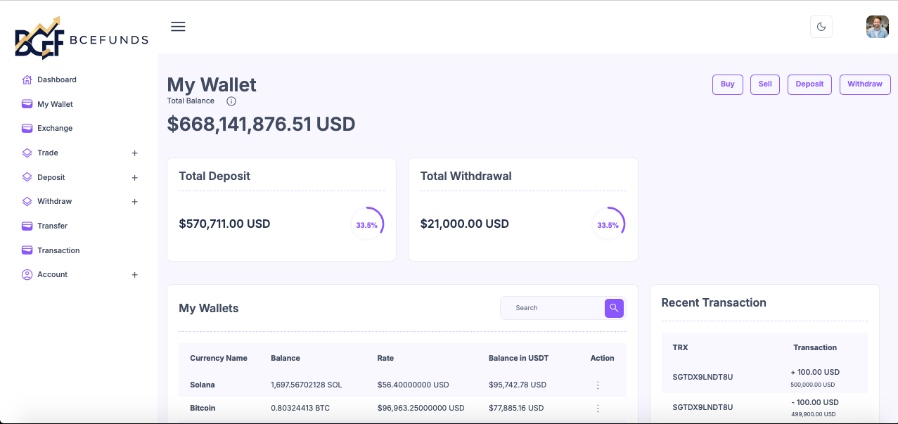The width and height of the screenshot is (898, 424).
Task: Click the BCEFUNDS logo
Action: [x=81, y=39]
